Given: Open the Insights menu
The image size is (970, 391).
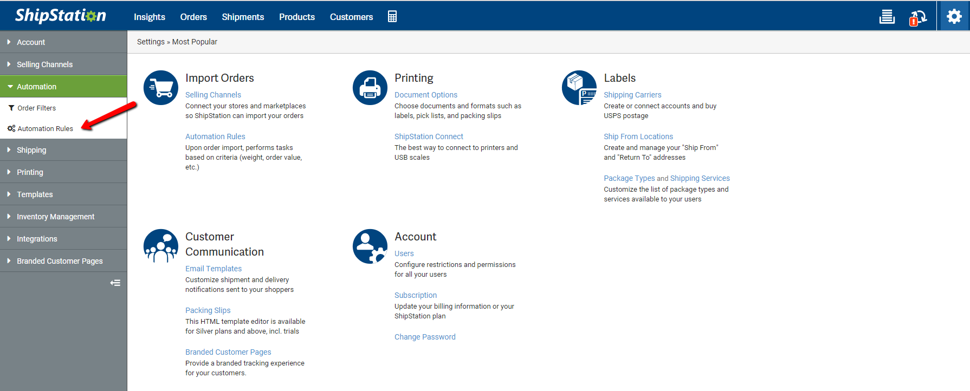Looking at the screenshot, I should [x=150, y=17].
